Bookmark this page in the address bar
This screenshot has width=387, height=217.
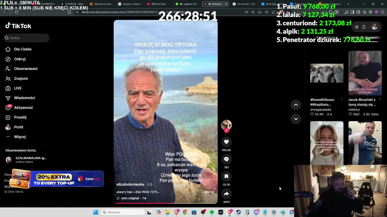point(69,12)
